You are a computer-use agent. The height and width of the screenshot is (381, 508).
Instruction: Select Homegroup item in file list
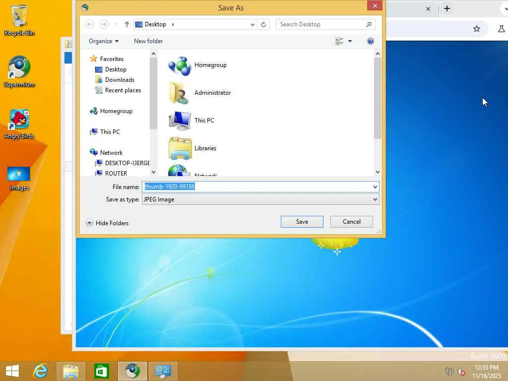click(x=197, y=65)
